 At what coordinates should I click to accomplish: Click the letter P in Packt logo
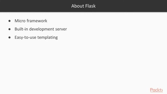pos(151,90)
